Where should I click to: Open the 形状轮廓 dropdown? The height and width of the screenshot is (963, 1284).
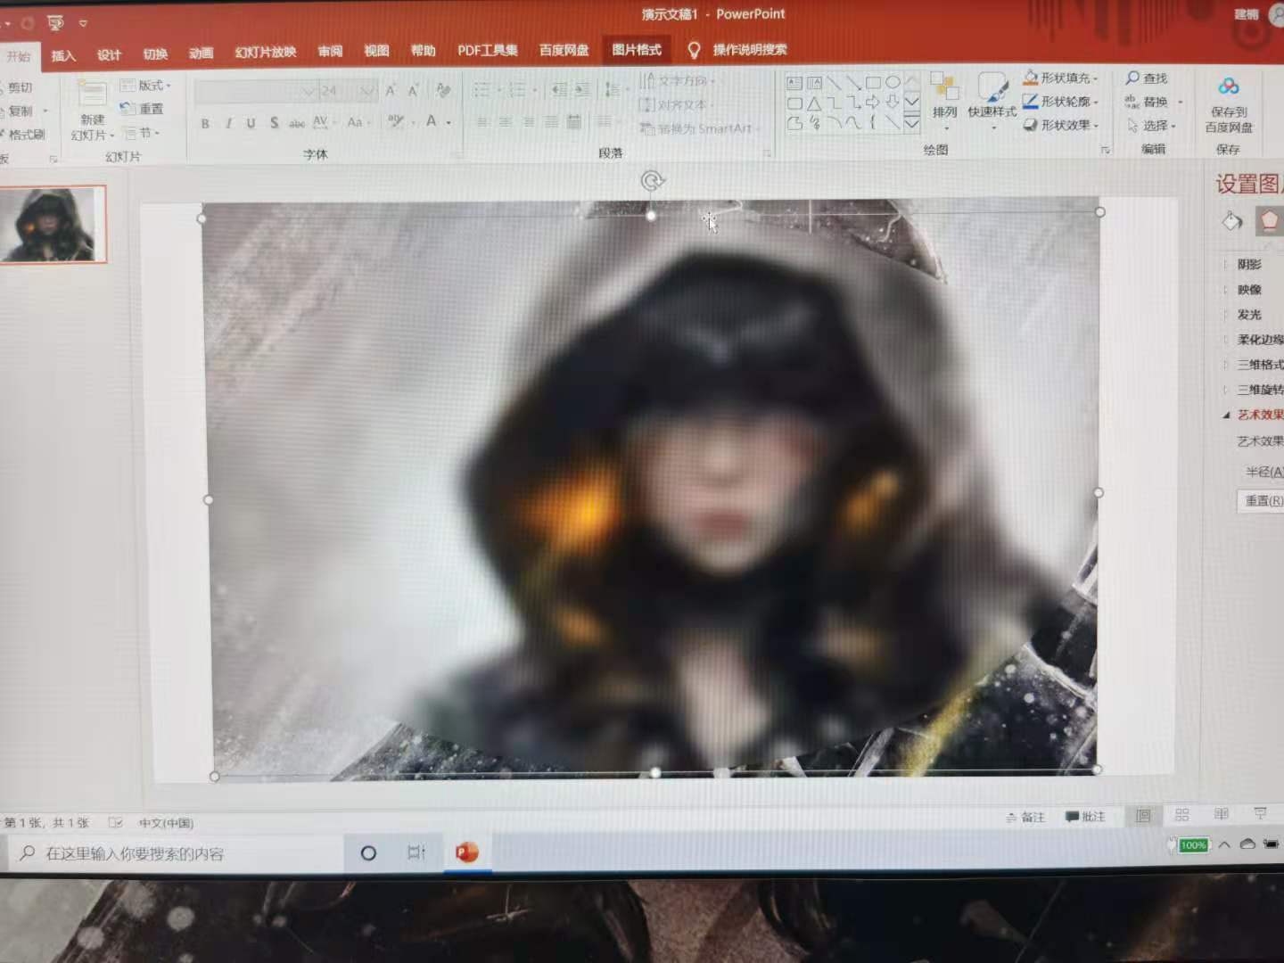coord(1061,102)
